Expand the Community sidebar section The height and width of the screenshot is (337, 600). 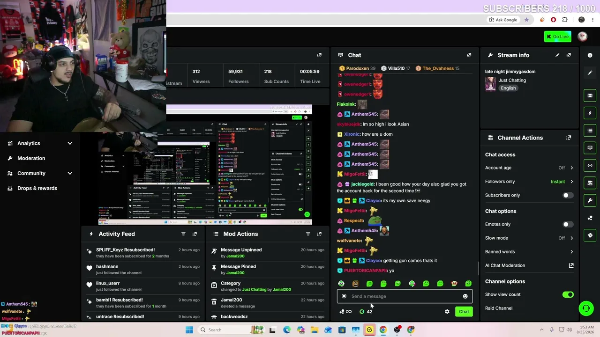coord(70,173)
